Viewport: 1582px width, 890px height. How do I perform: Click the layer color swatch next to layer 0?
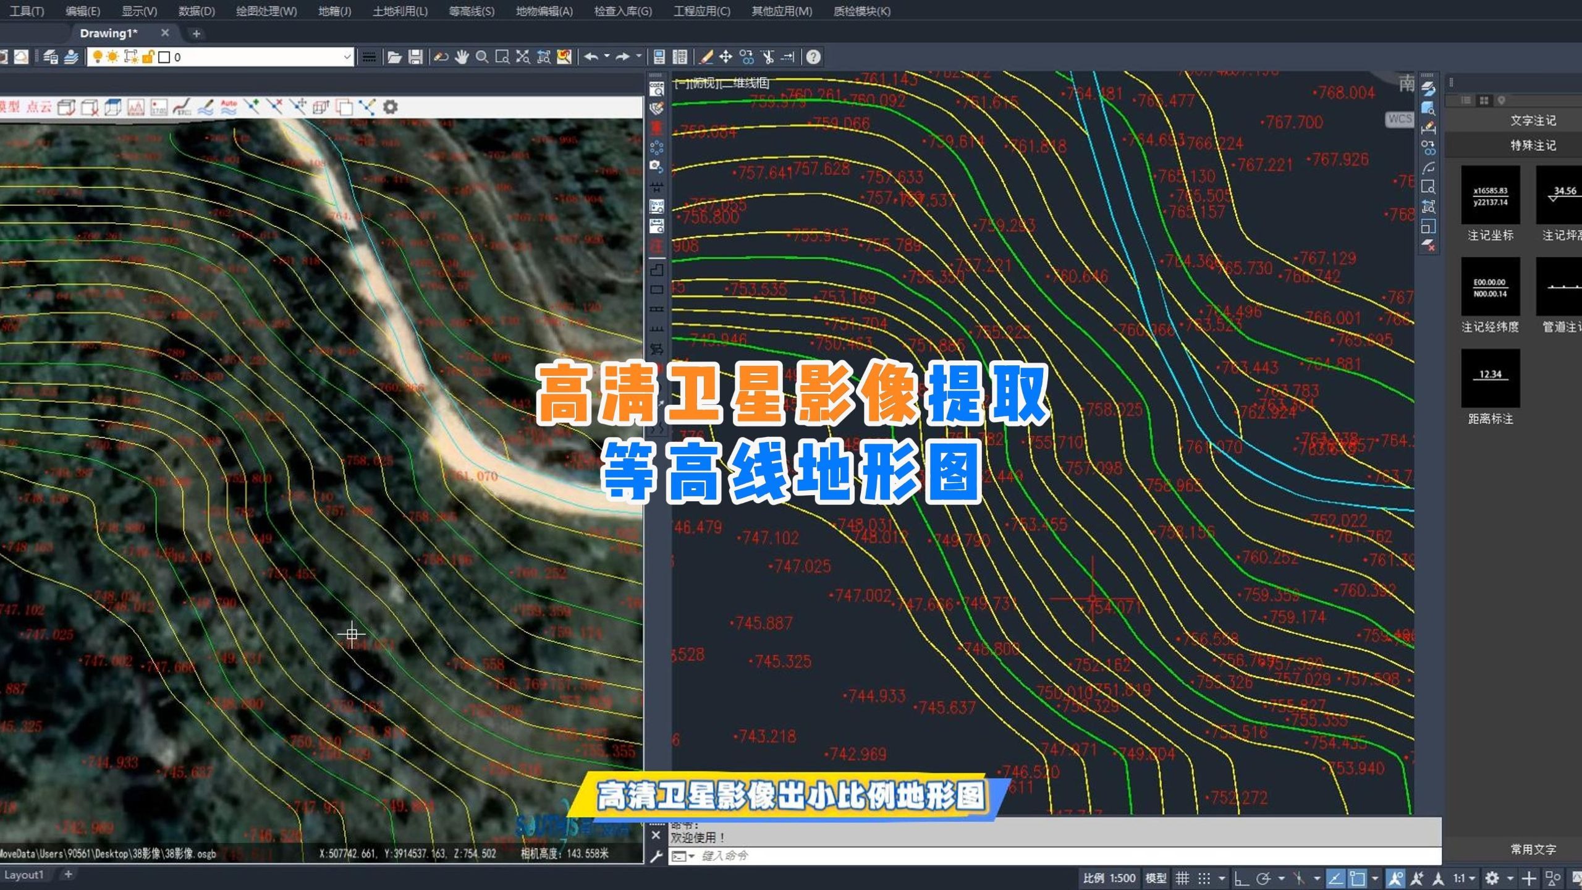coord(164,57)
